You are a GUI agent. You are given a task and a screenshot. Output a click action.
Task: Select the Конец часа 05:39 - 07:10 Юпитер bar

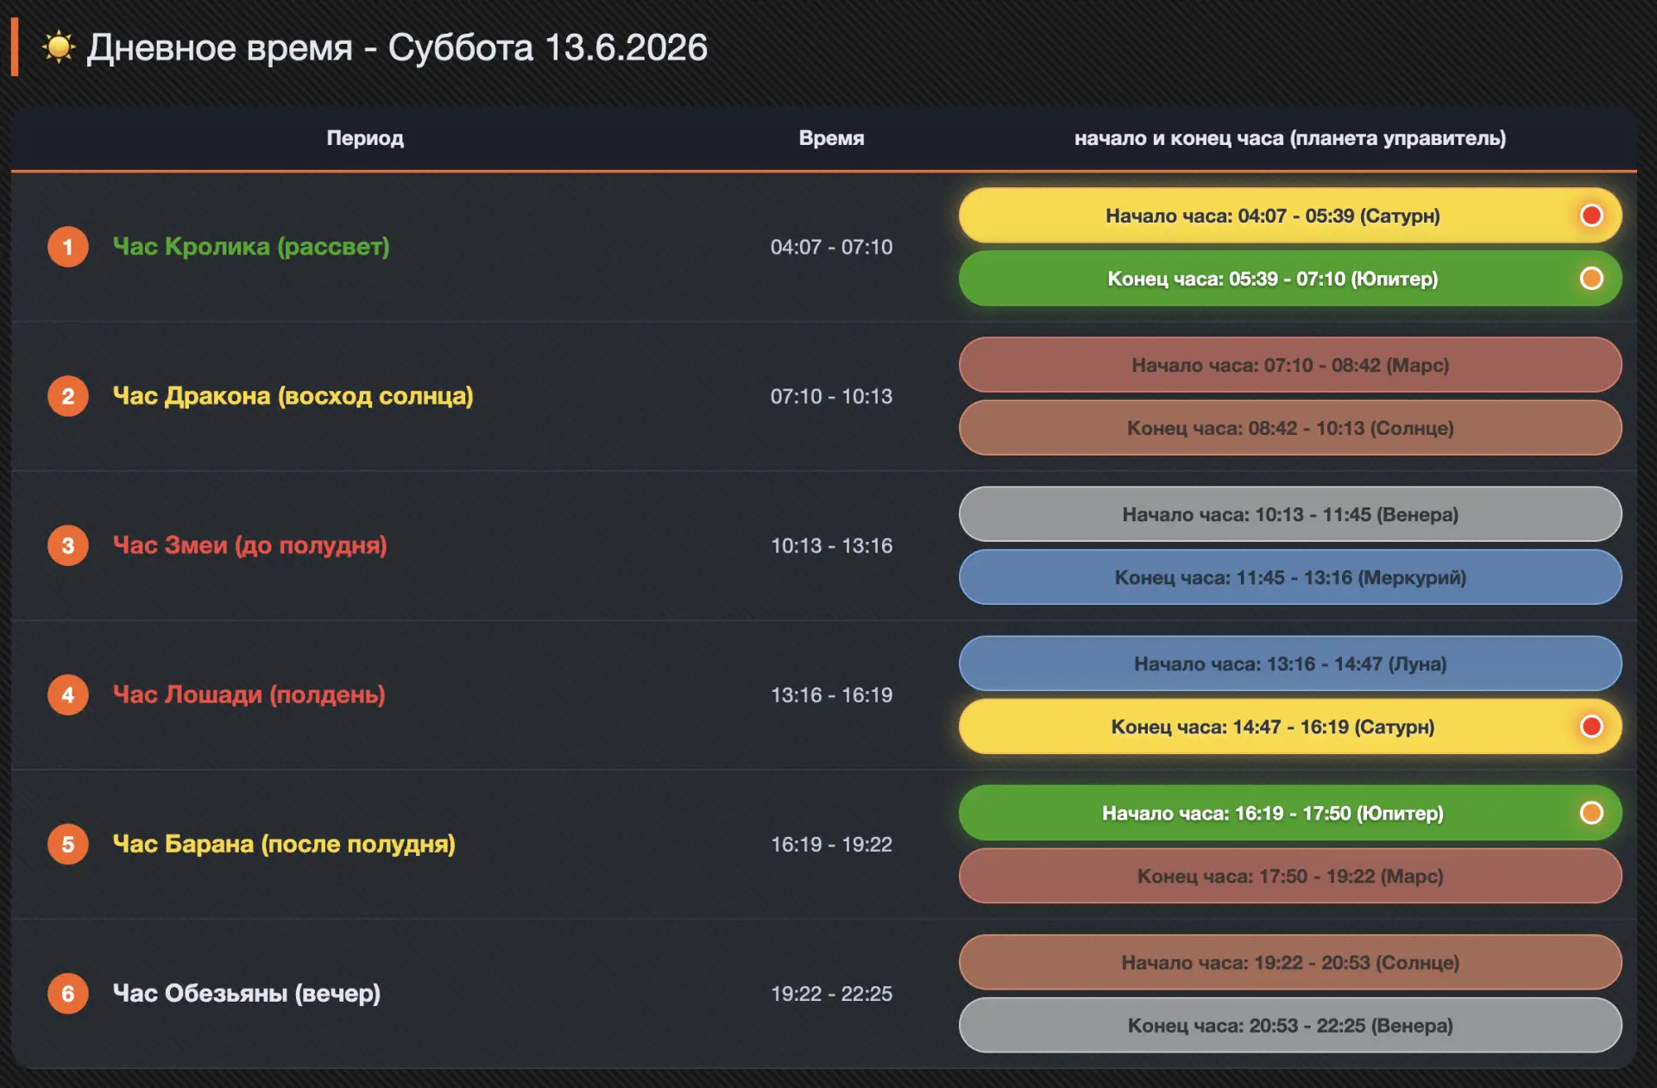[1290, 279]
